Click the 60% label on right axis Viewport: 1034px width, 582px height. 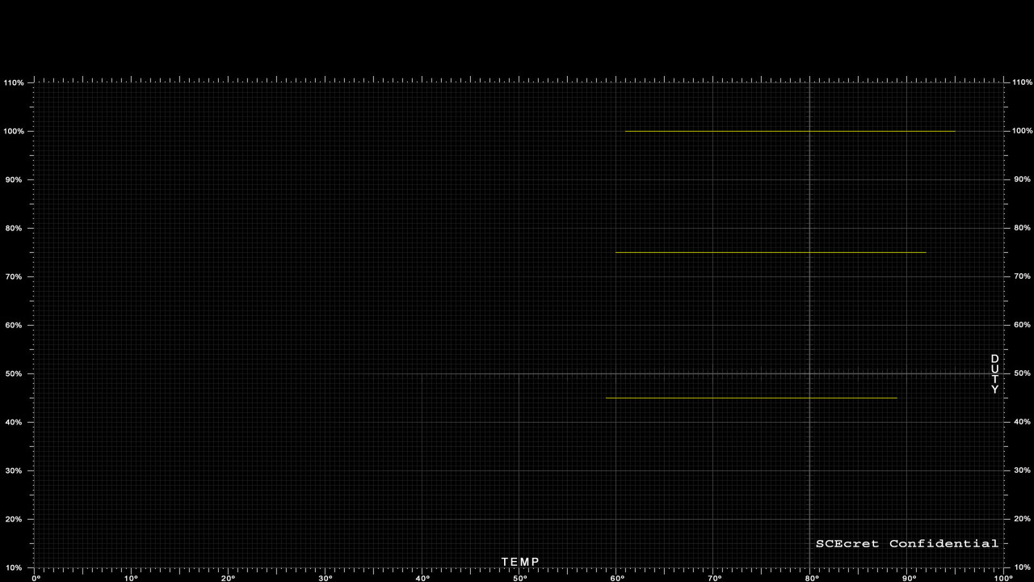(x=1022, y=325)
